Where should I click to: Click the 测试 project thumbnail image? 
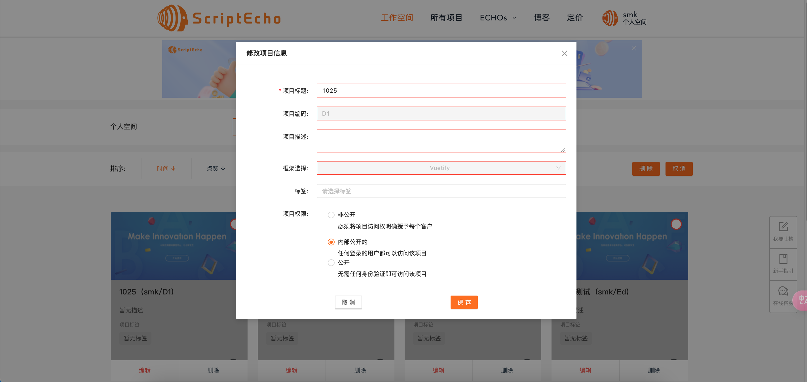point(632,246)
